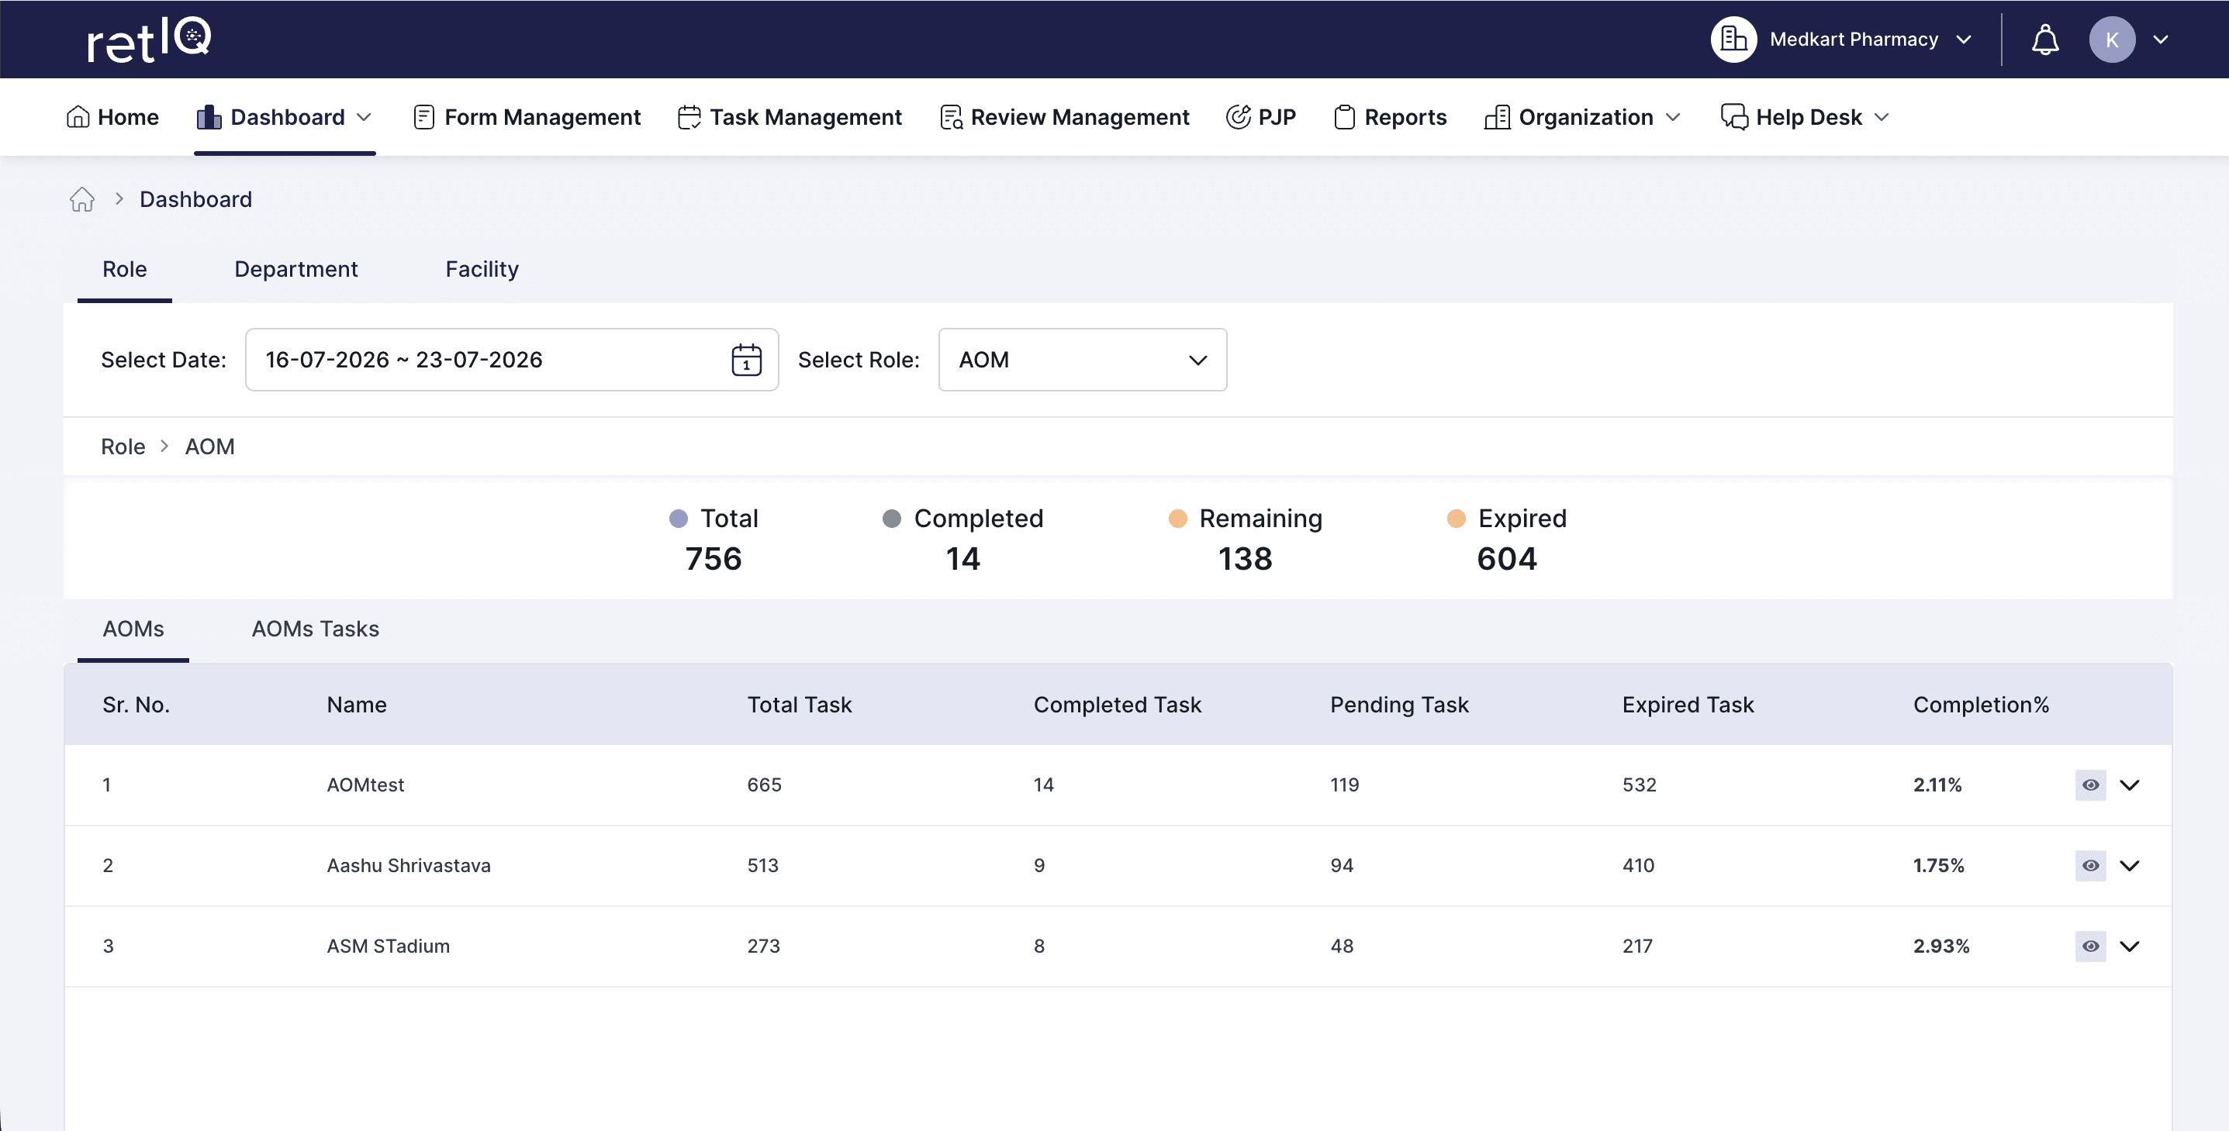This screenshot has width=2229, height=1131.
Task: View details eye icon for ASM STadium
Action: [2089, 946]
